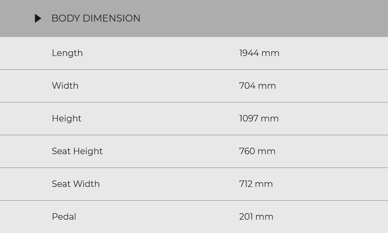Collapse the Body Dimension section triangle

click(x=38, y=19)
